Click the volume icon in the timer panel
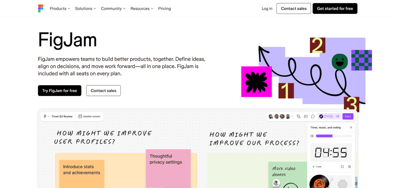Screen dimensions: 395x188 pyautogui.click(x=312, y=136)
